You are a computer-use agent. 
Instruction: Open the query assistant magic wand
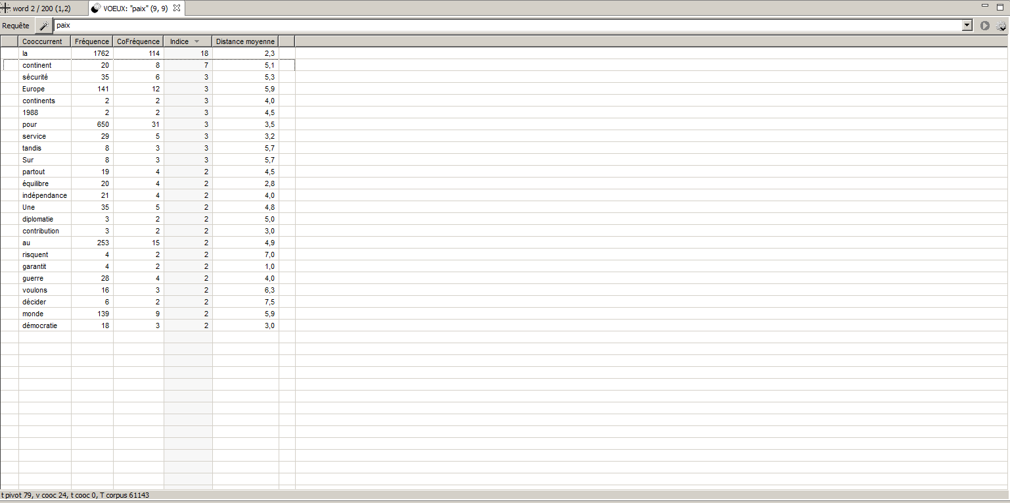point(43,26)
